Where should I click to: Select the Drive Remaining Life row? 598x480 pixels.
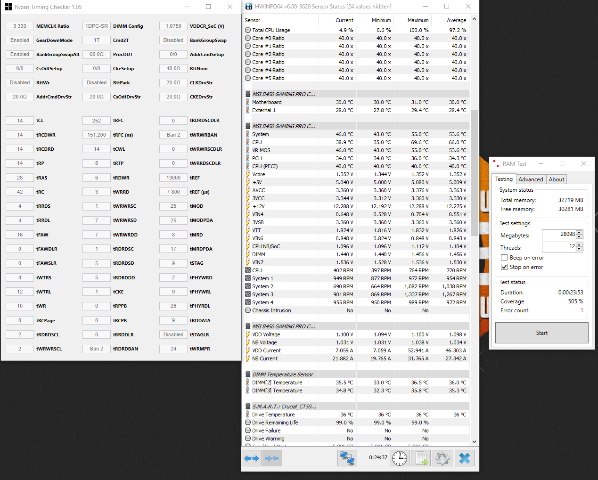tap(356, 423)
